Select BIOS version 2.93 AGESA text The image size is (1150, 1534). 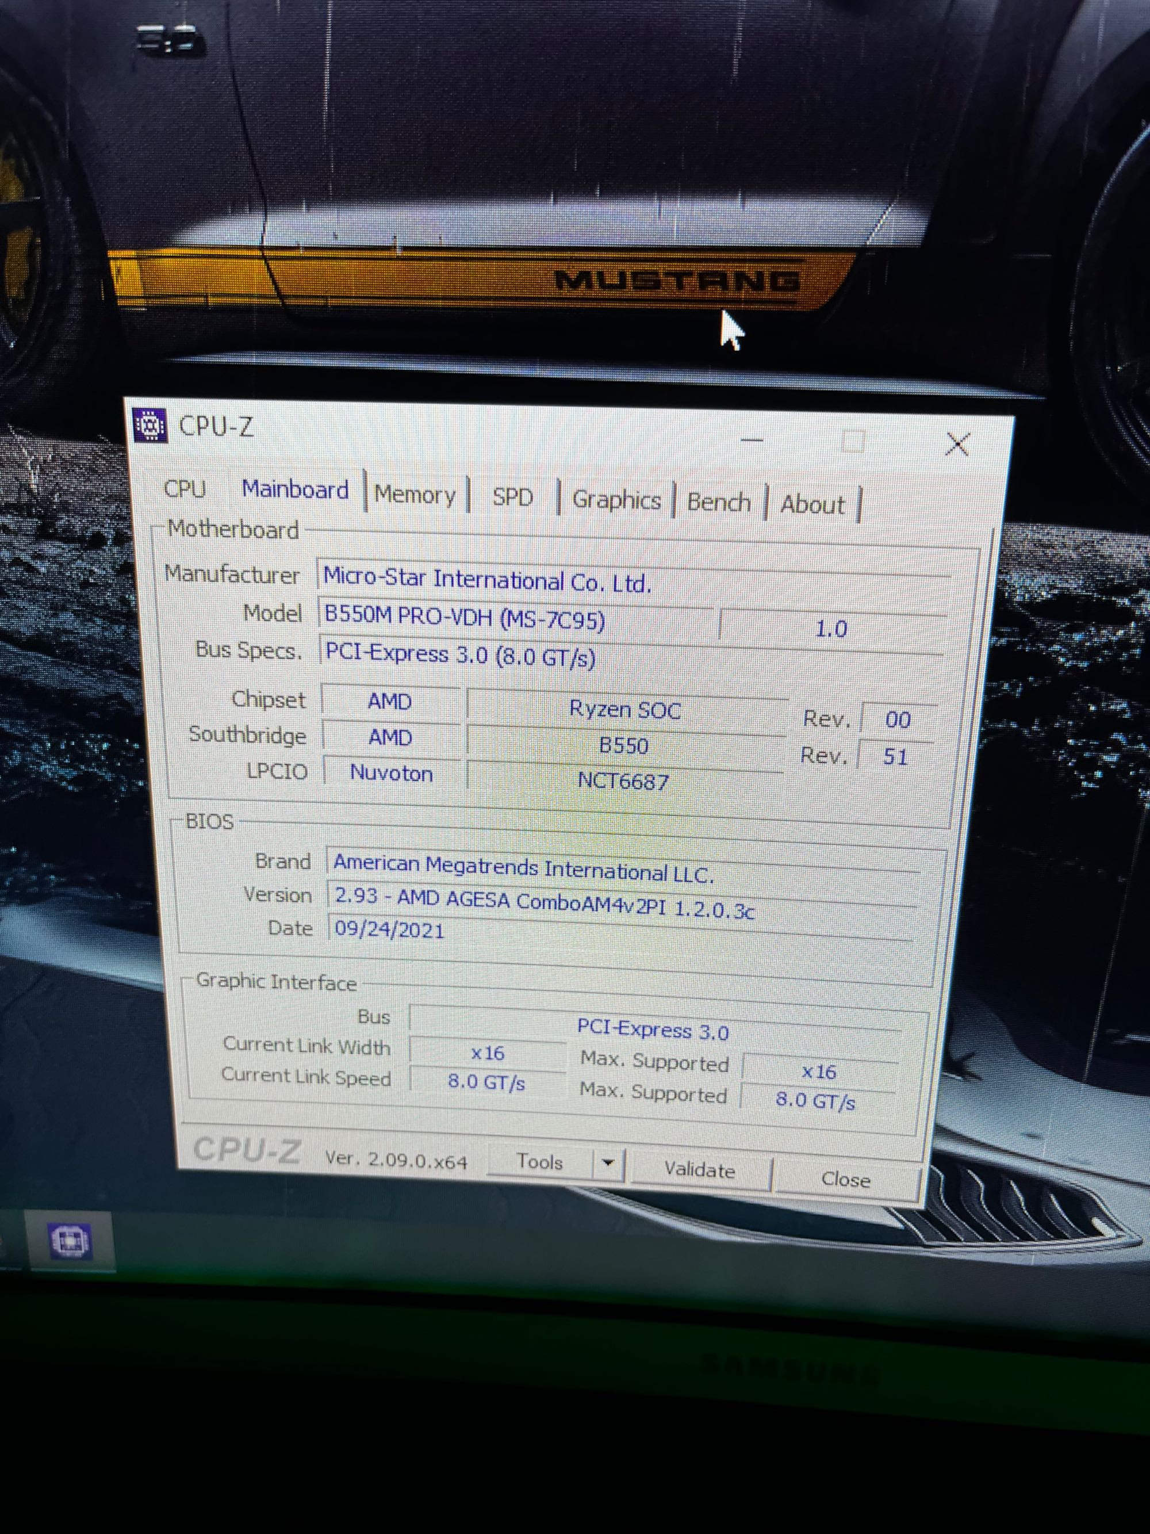621,903
